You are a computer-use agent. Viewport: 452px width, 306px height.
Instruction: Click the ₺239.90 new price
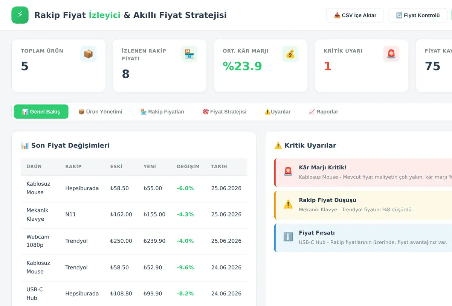154,241
